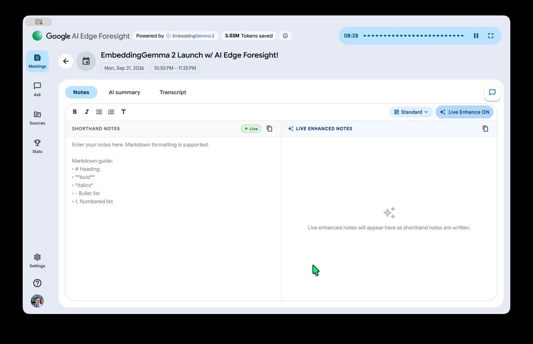Insert a bulleted list
This screenshot has height=344, width=533.
(99, 112)
